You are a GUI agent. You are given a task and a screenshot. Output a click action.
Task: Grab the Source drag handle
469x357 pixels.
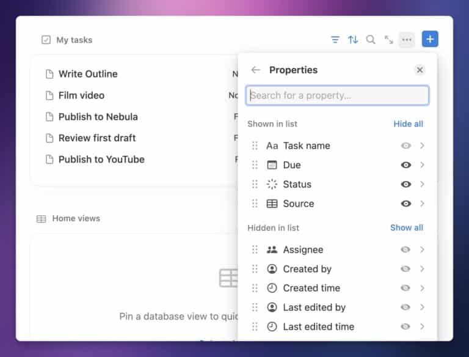[255, 204]
